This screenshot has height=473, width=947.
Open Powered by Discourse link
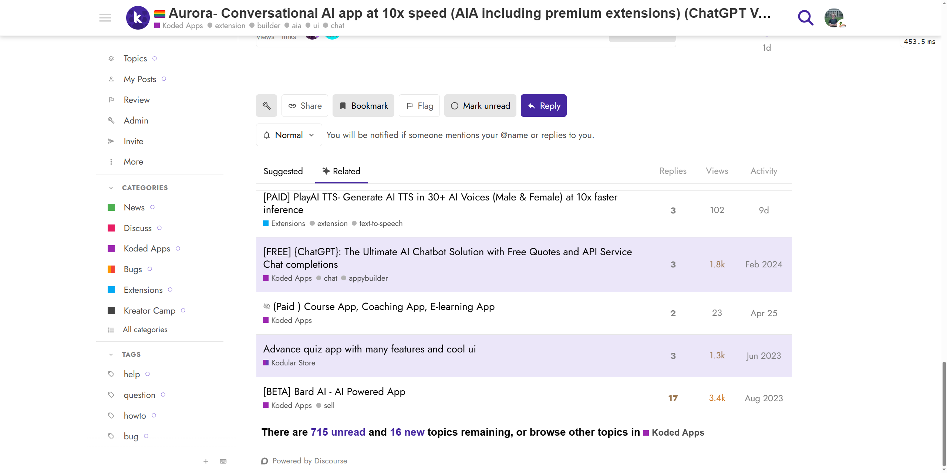pos(304,461)
